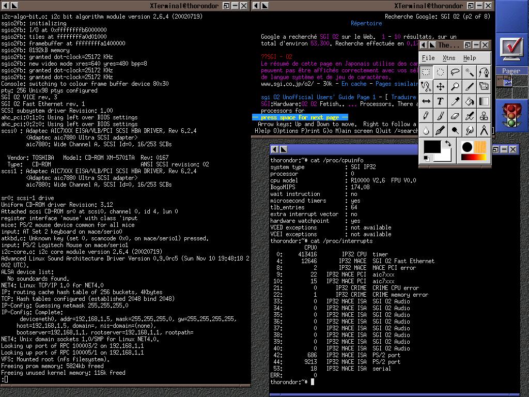Open window menu of GIMP toolbox titlebar
The image size is (529, 397).
pyautogui.click(x=423, y=45)
